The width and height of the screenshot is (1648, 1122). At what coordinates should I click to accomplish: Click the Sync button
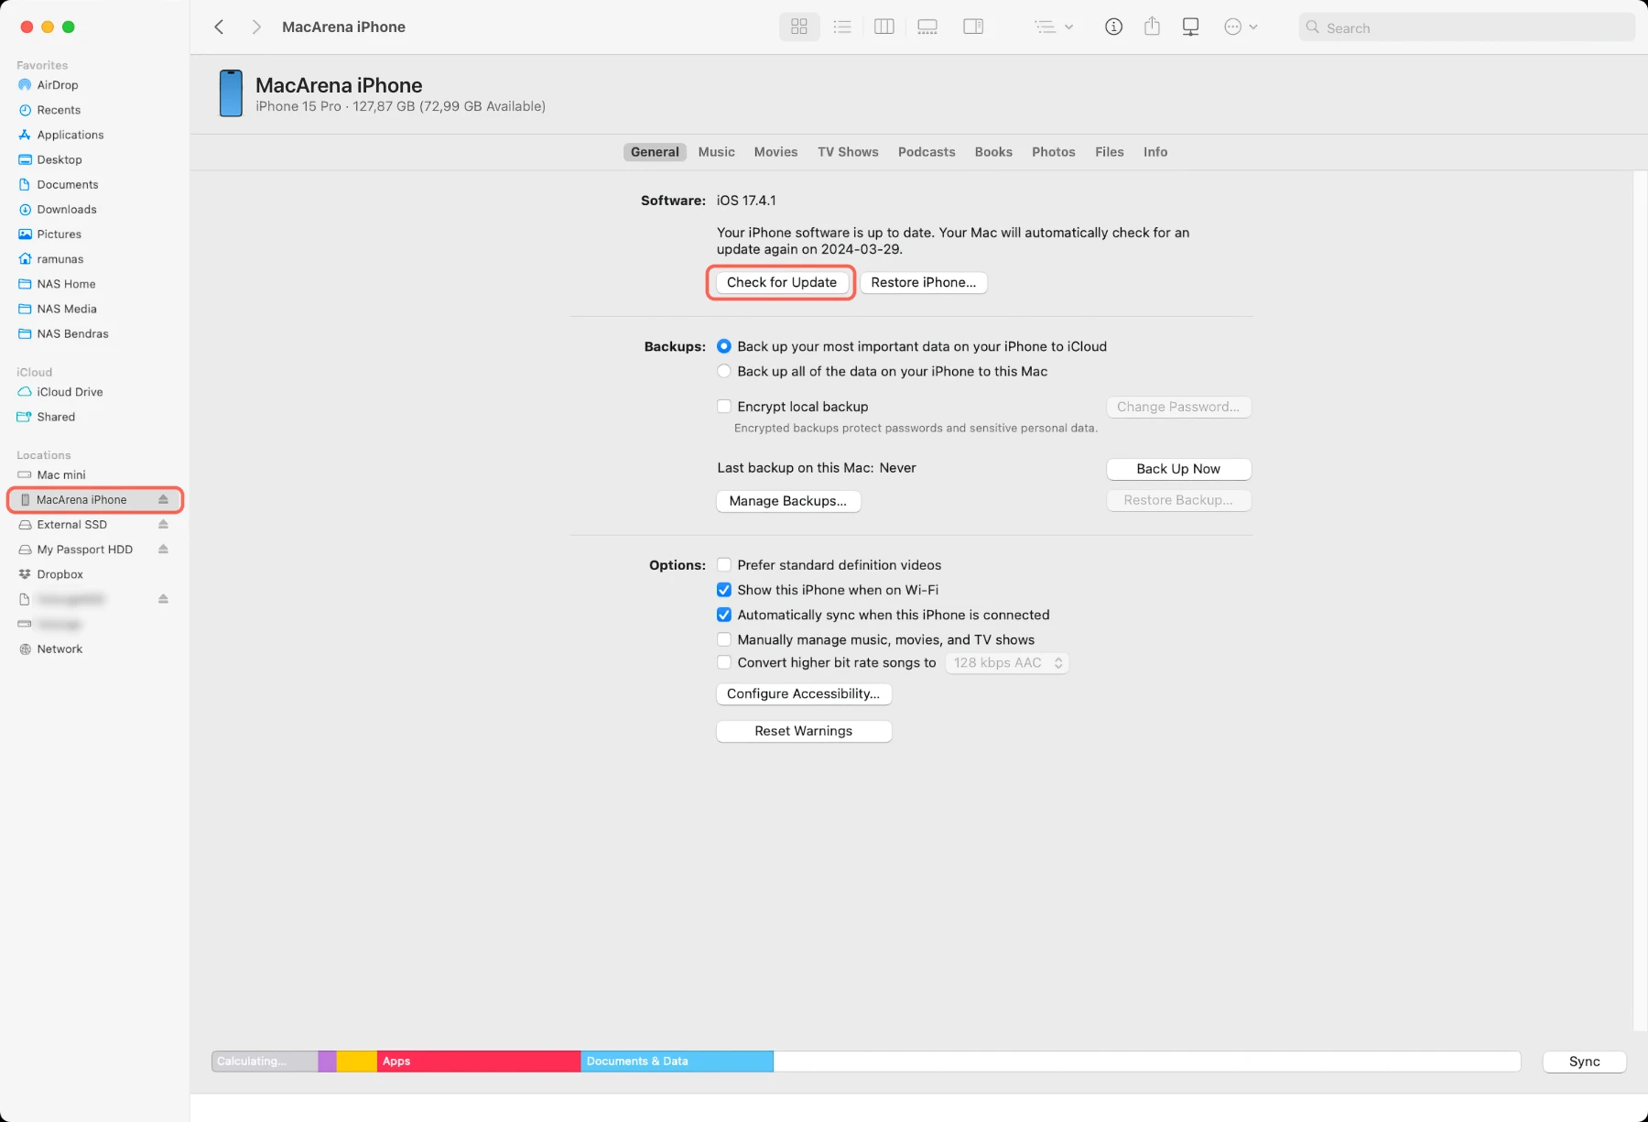click(1584, 1062)
